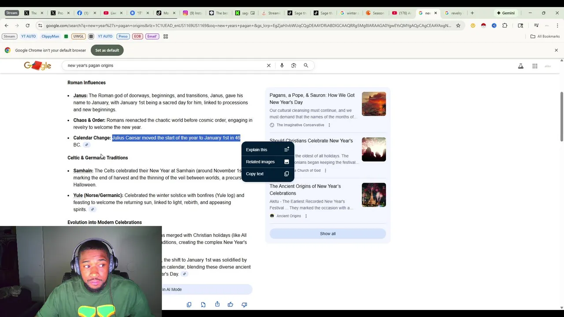The height and width of the screenshot is (317, 564).
Task: Switch to the Instagram tab
Action: click(192, 13)
